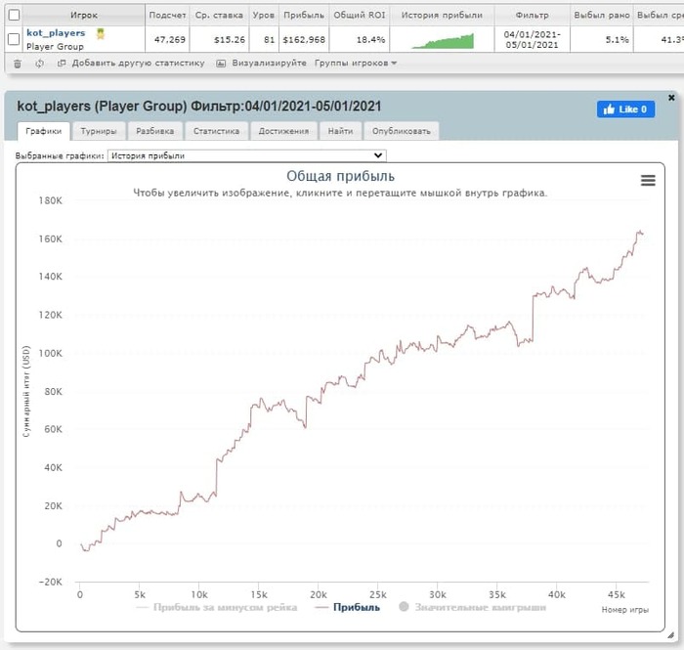Viewport: 684px width, 650px height.
Task: Switch to the Графики tab
Action: [44, 131]
